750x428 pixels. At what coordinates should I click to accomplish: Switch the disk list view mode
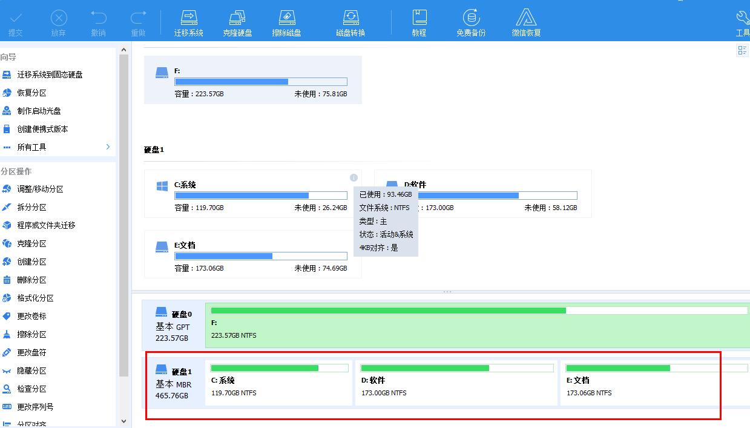click(743, 50)
